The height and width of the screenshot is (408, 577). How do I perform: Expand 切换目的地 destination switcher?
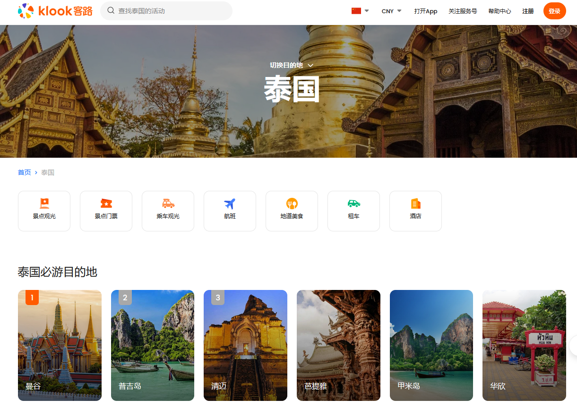pos(292,65)
